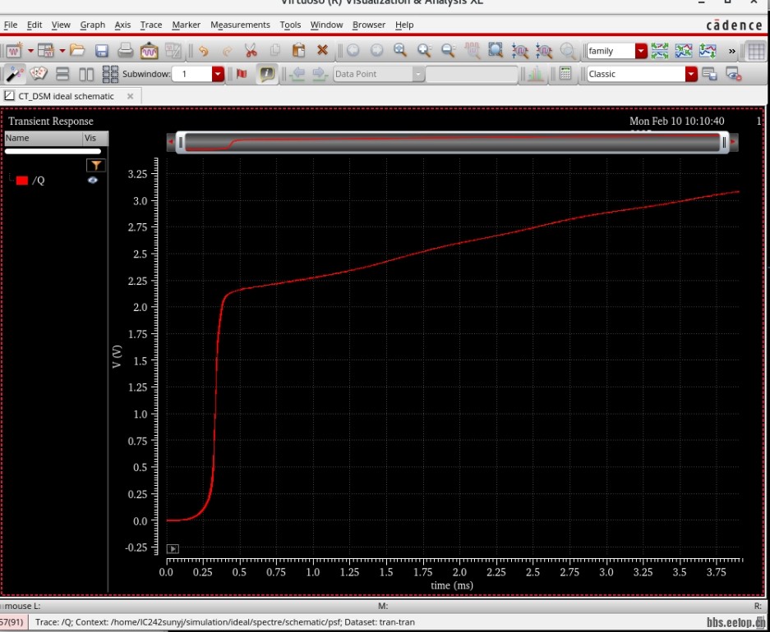770x632 pixels.
Task: Open the folder icon in toolbar
Action: coord(77,50)
